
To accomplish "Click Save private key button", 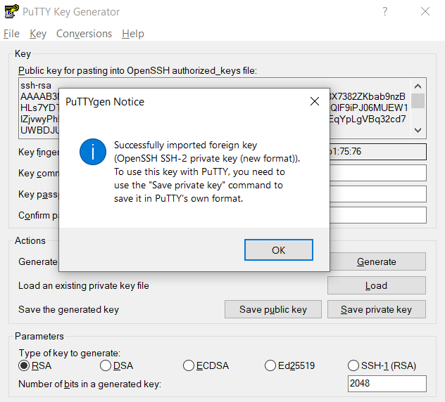I will 376,309.
